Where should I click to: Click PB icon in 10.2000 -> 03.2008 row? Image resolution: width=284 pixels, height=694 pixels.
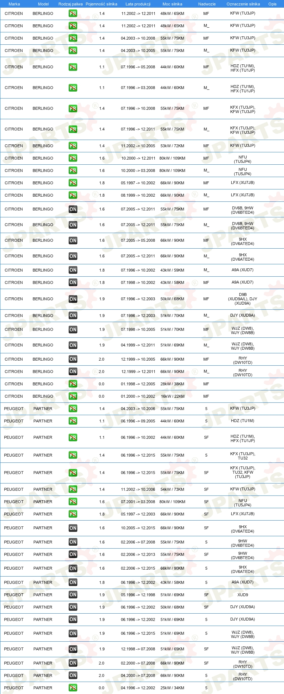(73, 171)
